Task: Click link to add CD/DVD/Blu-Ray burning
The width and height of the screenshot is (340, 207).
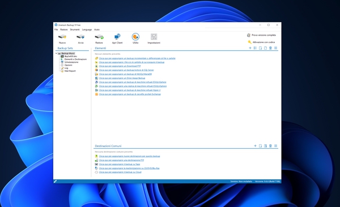Action: pos(129,168)
